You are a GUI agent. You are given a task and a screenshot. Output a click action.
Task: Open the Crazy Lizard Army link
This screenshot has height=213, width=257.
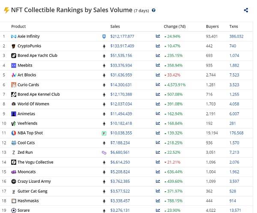[34, 181]
